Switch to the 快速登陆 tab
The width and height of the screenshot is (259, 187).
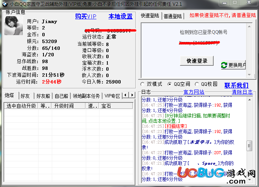point(150,16)
